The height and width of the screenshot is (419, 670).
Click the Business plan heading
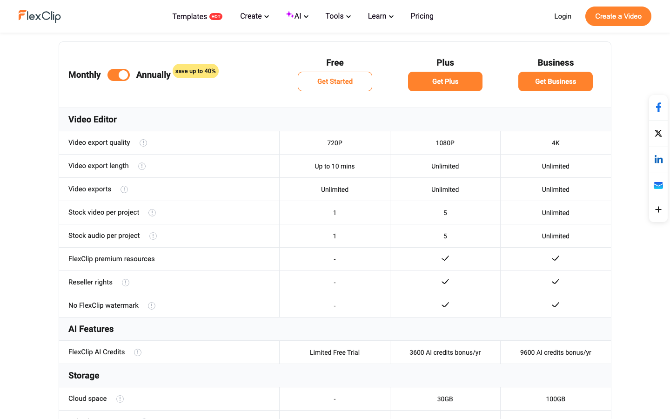tap(556, 63)
